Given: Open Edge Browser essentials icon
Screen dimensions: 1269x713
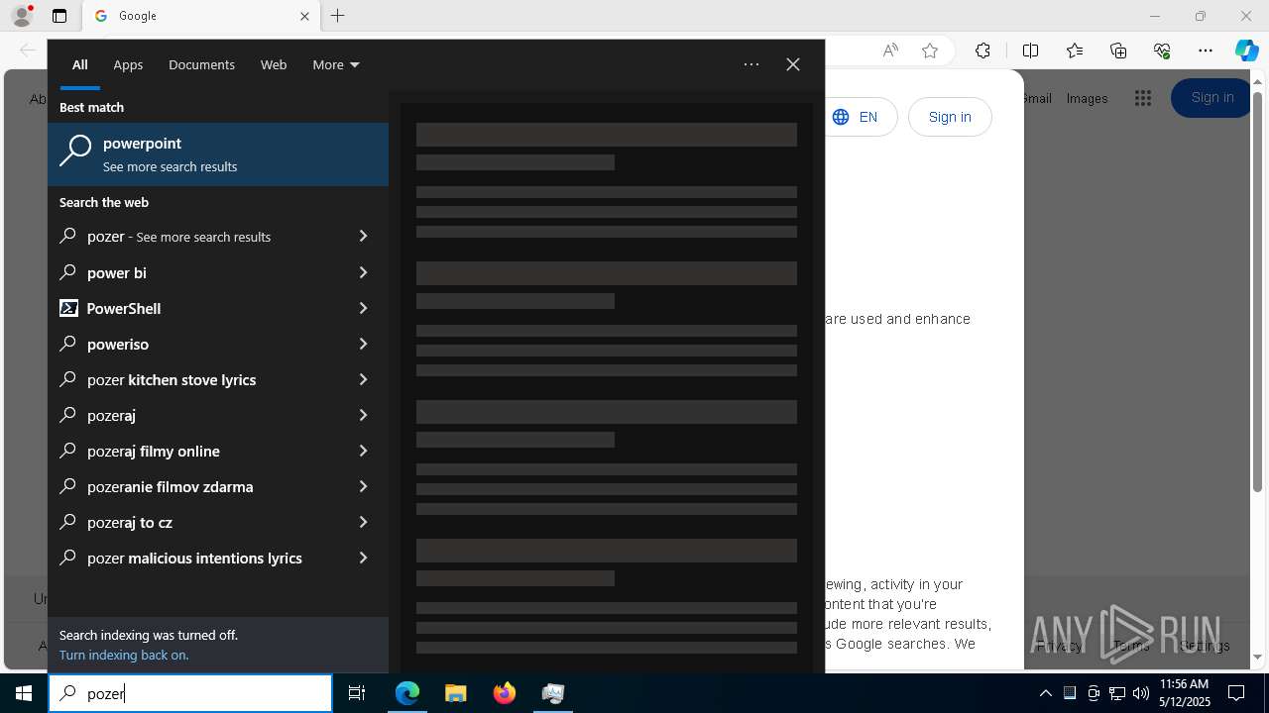Looking at the screenshot, I should [x=1162, y=51].
